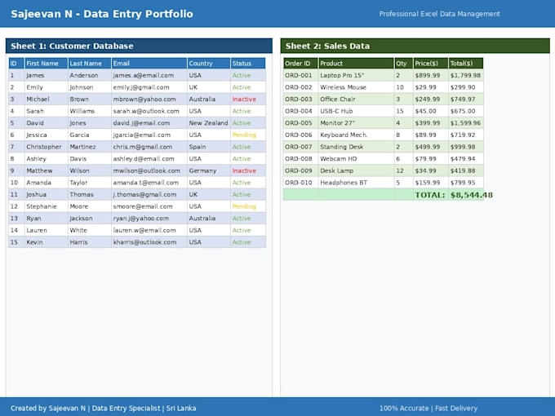555x416 pixels.
Task: Click the 'Qty' column header
Action: tap(403, 64)
